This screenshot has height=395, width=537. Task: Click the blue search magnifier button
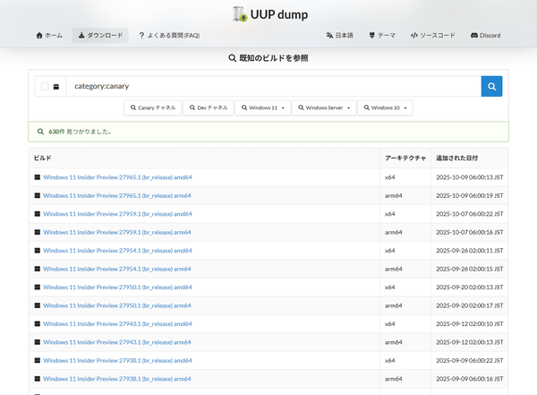coord(491,86)
